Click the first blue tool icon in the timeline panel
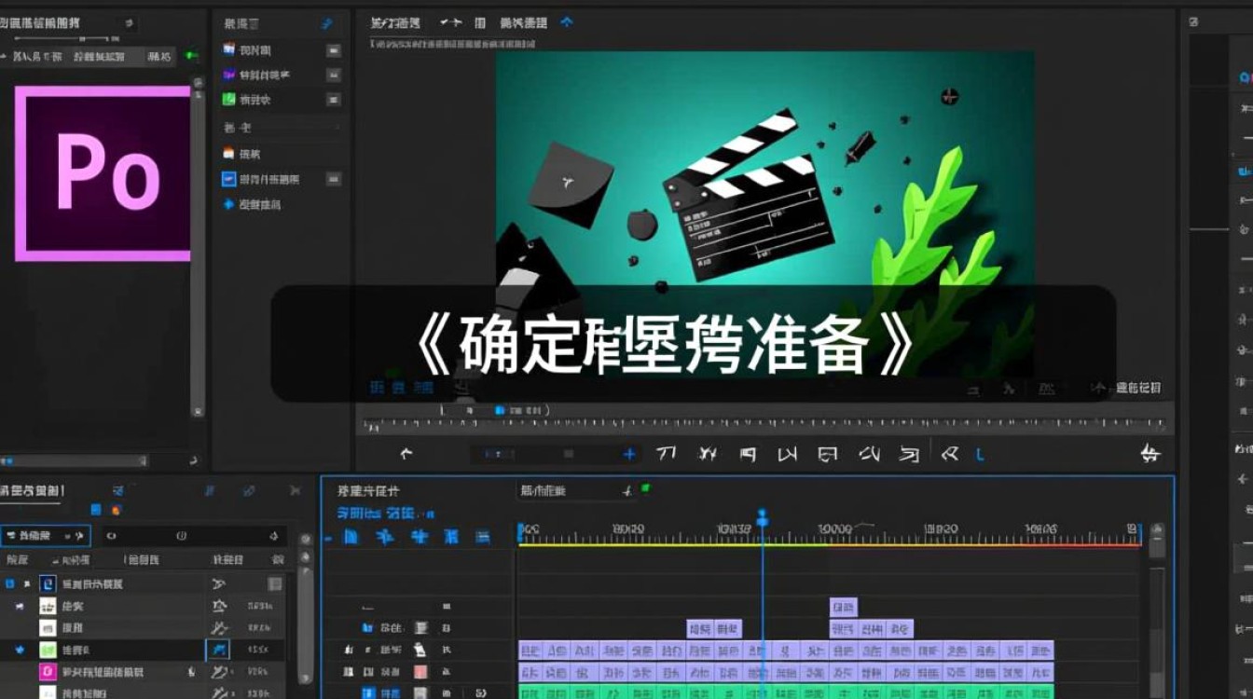Screen dimensions: 1253x699 (351, 536)
